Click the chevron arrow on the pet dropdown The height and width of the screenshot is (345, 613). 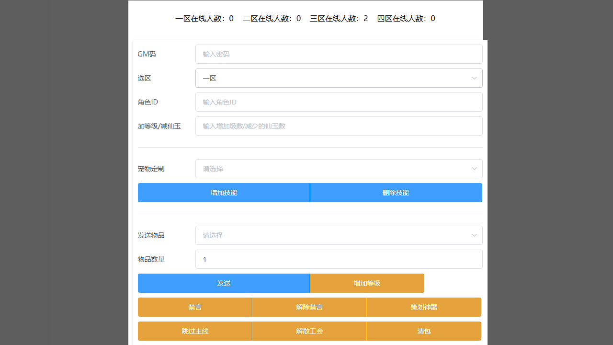coord(474,169)
